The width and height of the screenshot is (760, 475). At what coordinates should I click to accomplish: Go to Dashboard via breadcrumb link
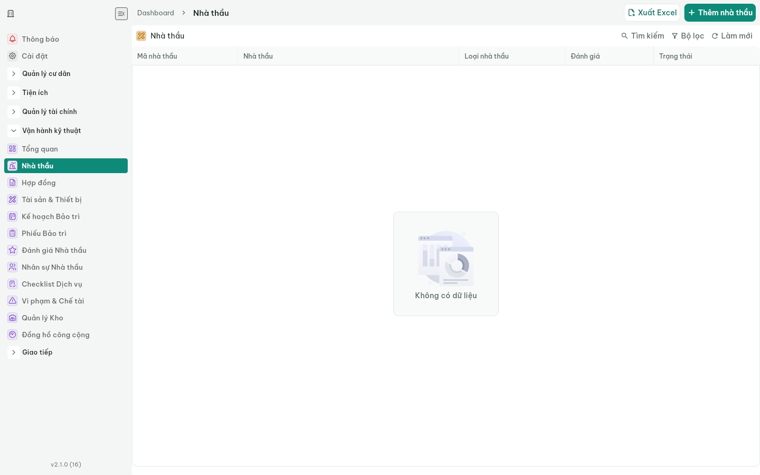156,13
